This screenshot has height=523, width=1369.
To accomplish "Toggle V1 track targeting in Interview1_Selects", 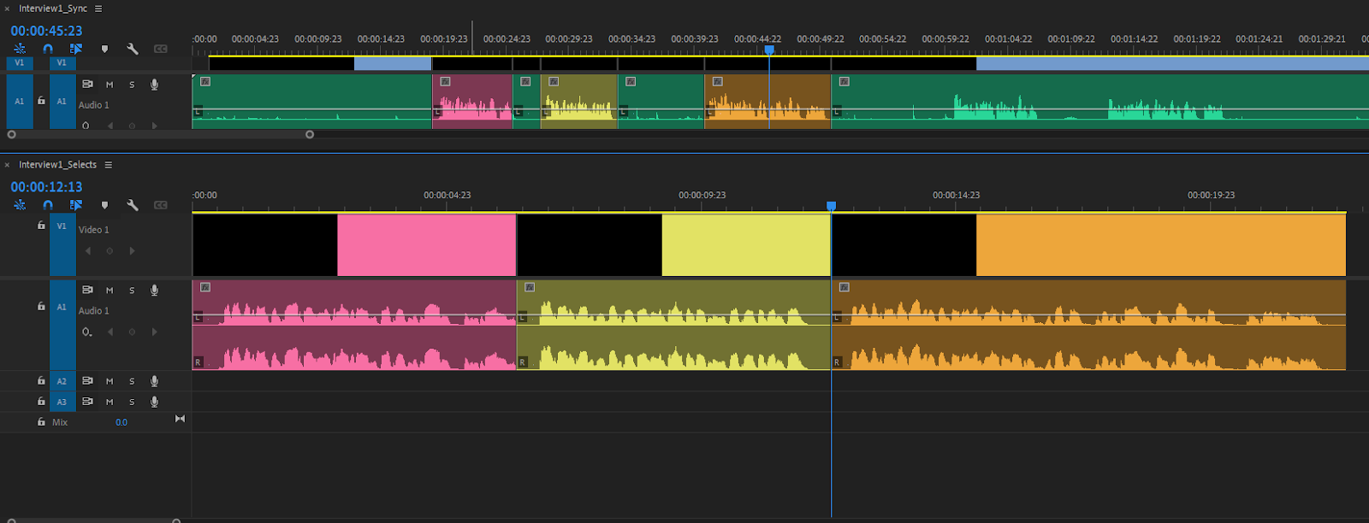I will [x=62, y=244].
